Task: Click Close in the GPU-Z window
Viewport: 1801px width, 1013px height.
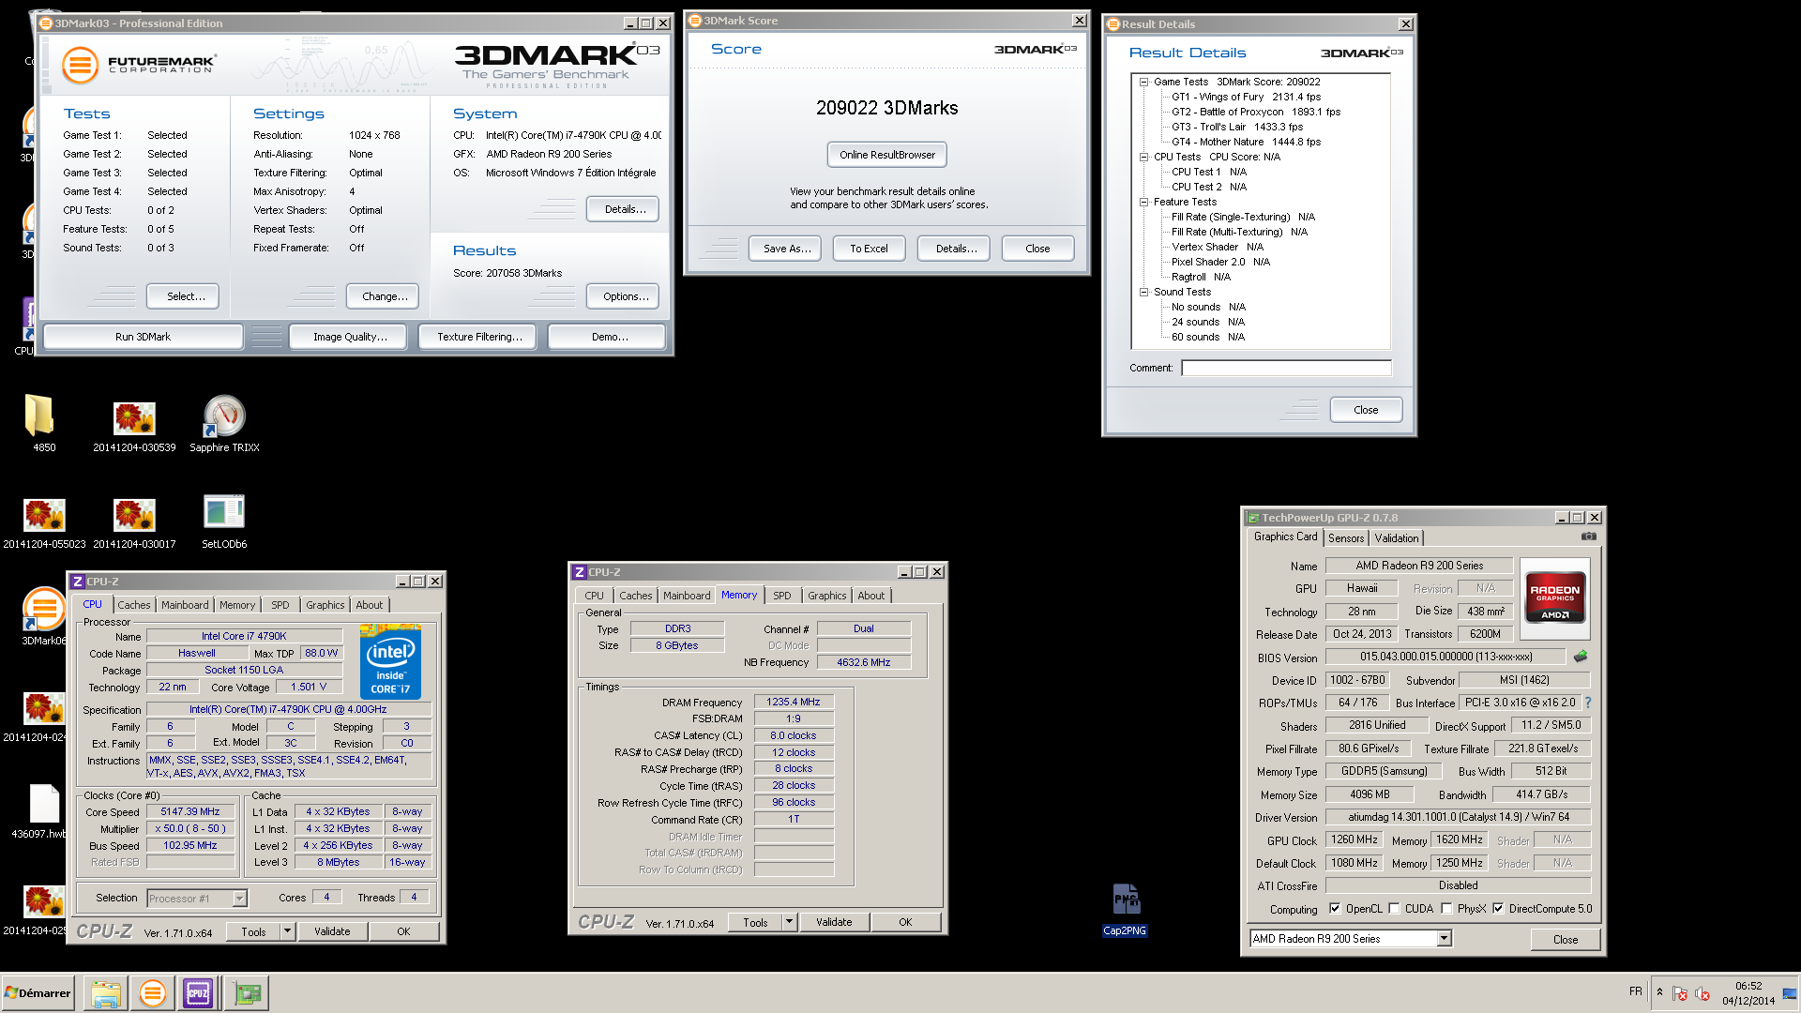Action: (1565, 940)
